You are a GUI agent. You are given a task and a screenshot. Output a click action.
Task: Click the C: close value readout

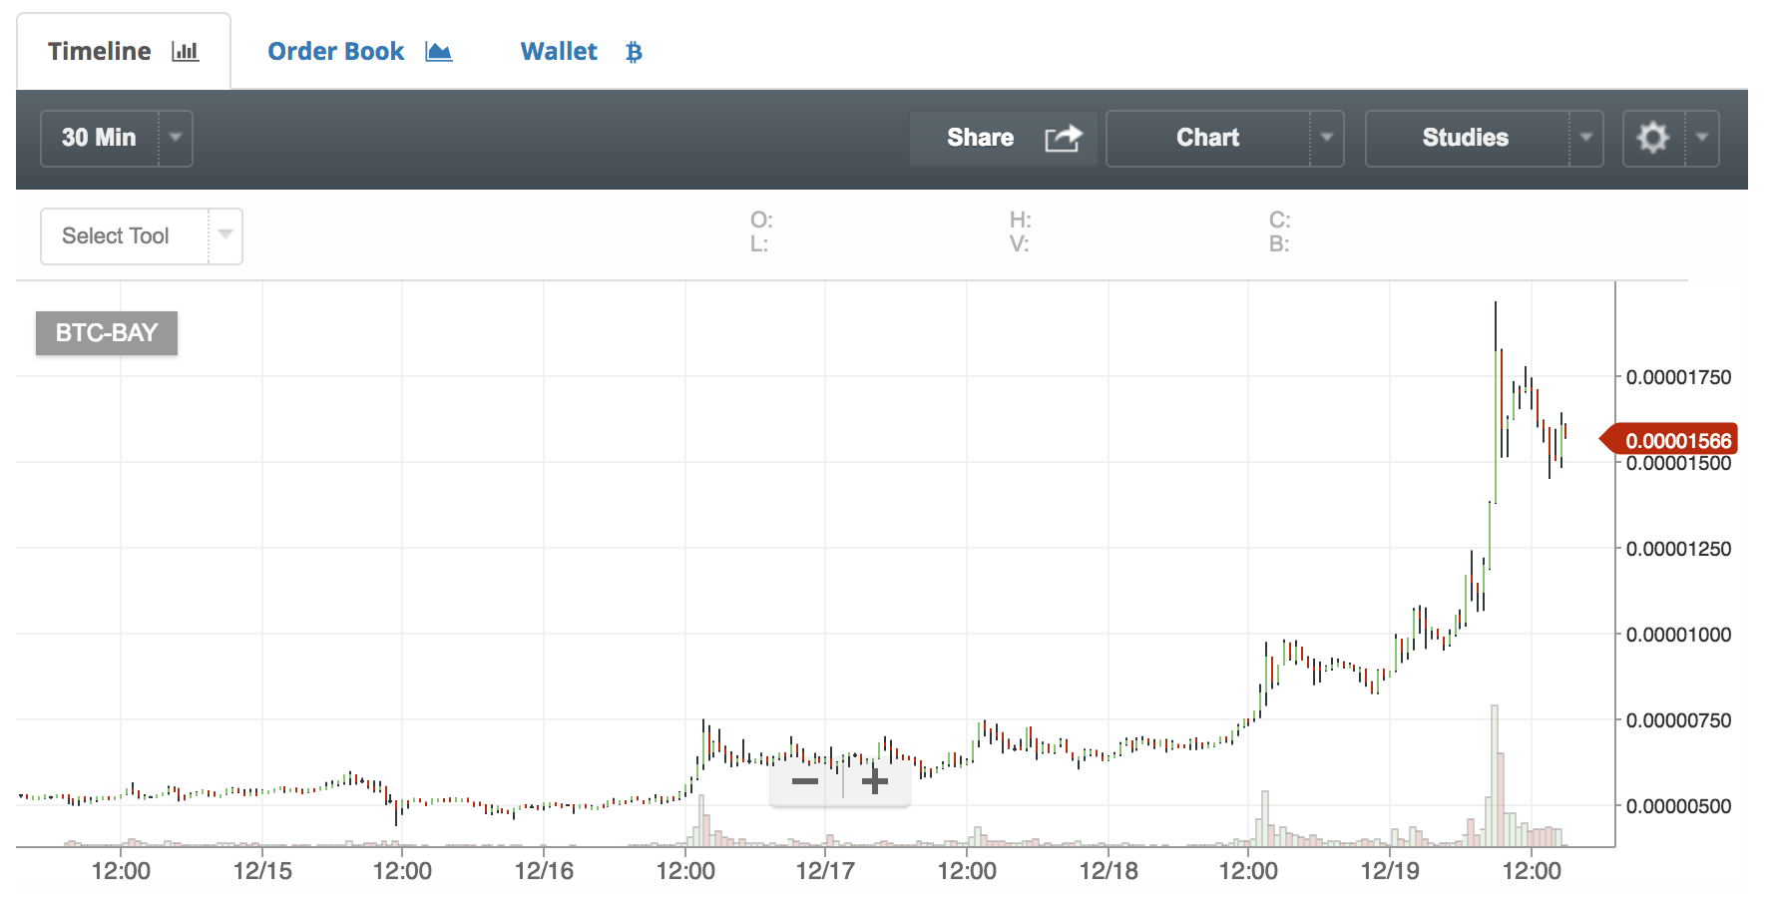(1279, 220)
